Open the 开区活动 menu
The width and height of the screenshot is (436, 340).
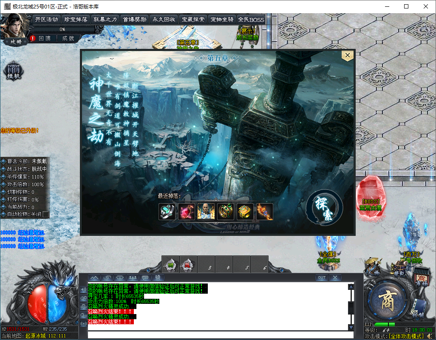pyautogui.click(x=46, y=20)
